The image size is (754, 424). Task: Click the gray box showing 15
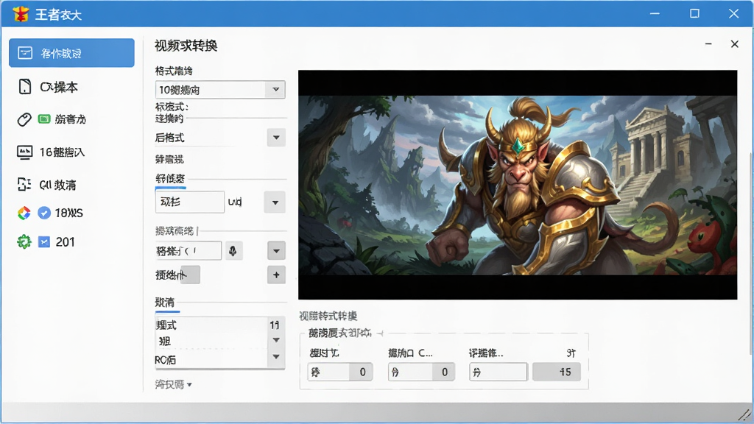point(557,372)
